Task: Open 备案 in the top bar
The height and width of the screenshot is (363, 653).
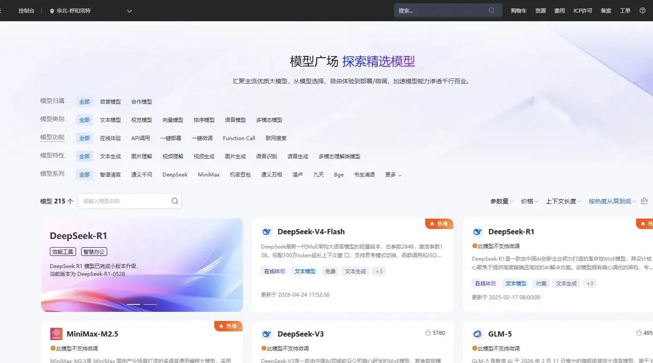Action: pyautogui.click(x=606, y=11)
